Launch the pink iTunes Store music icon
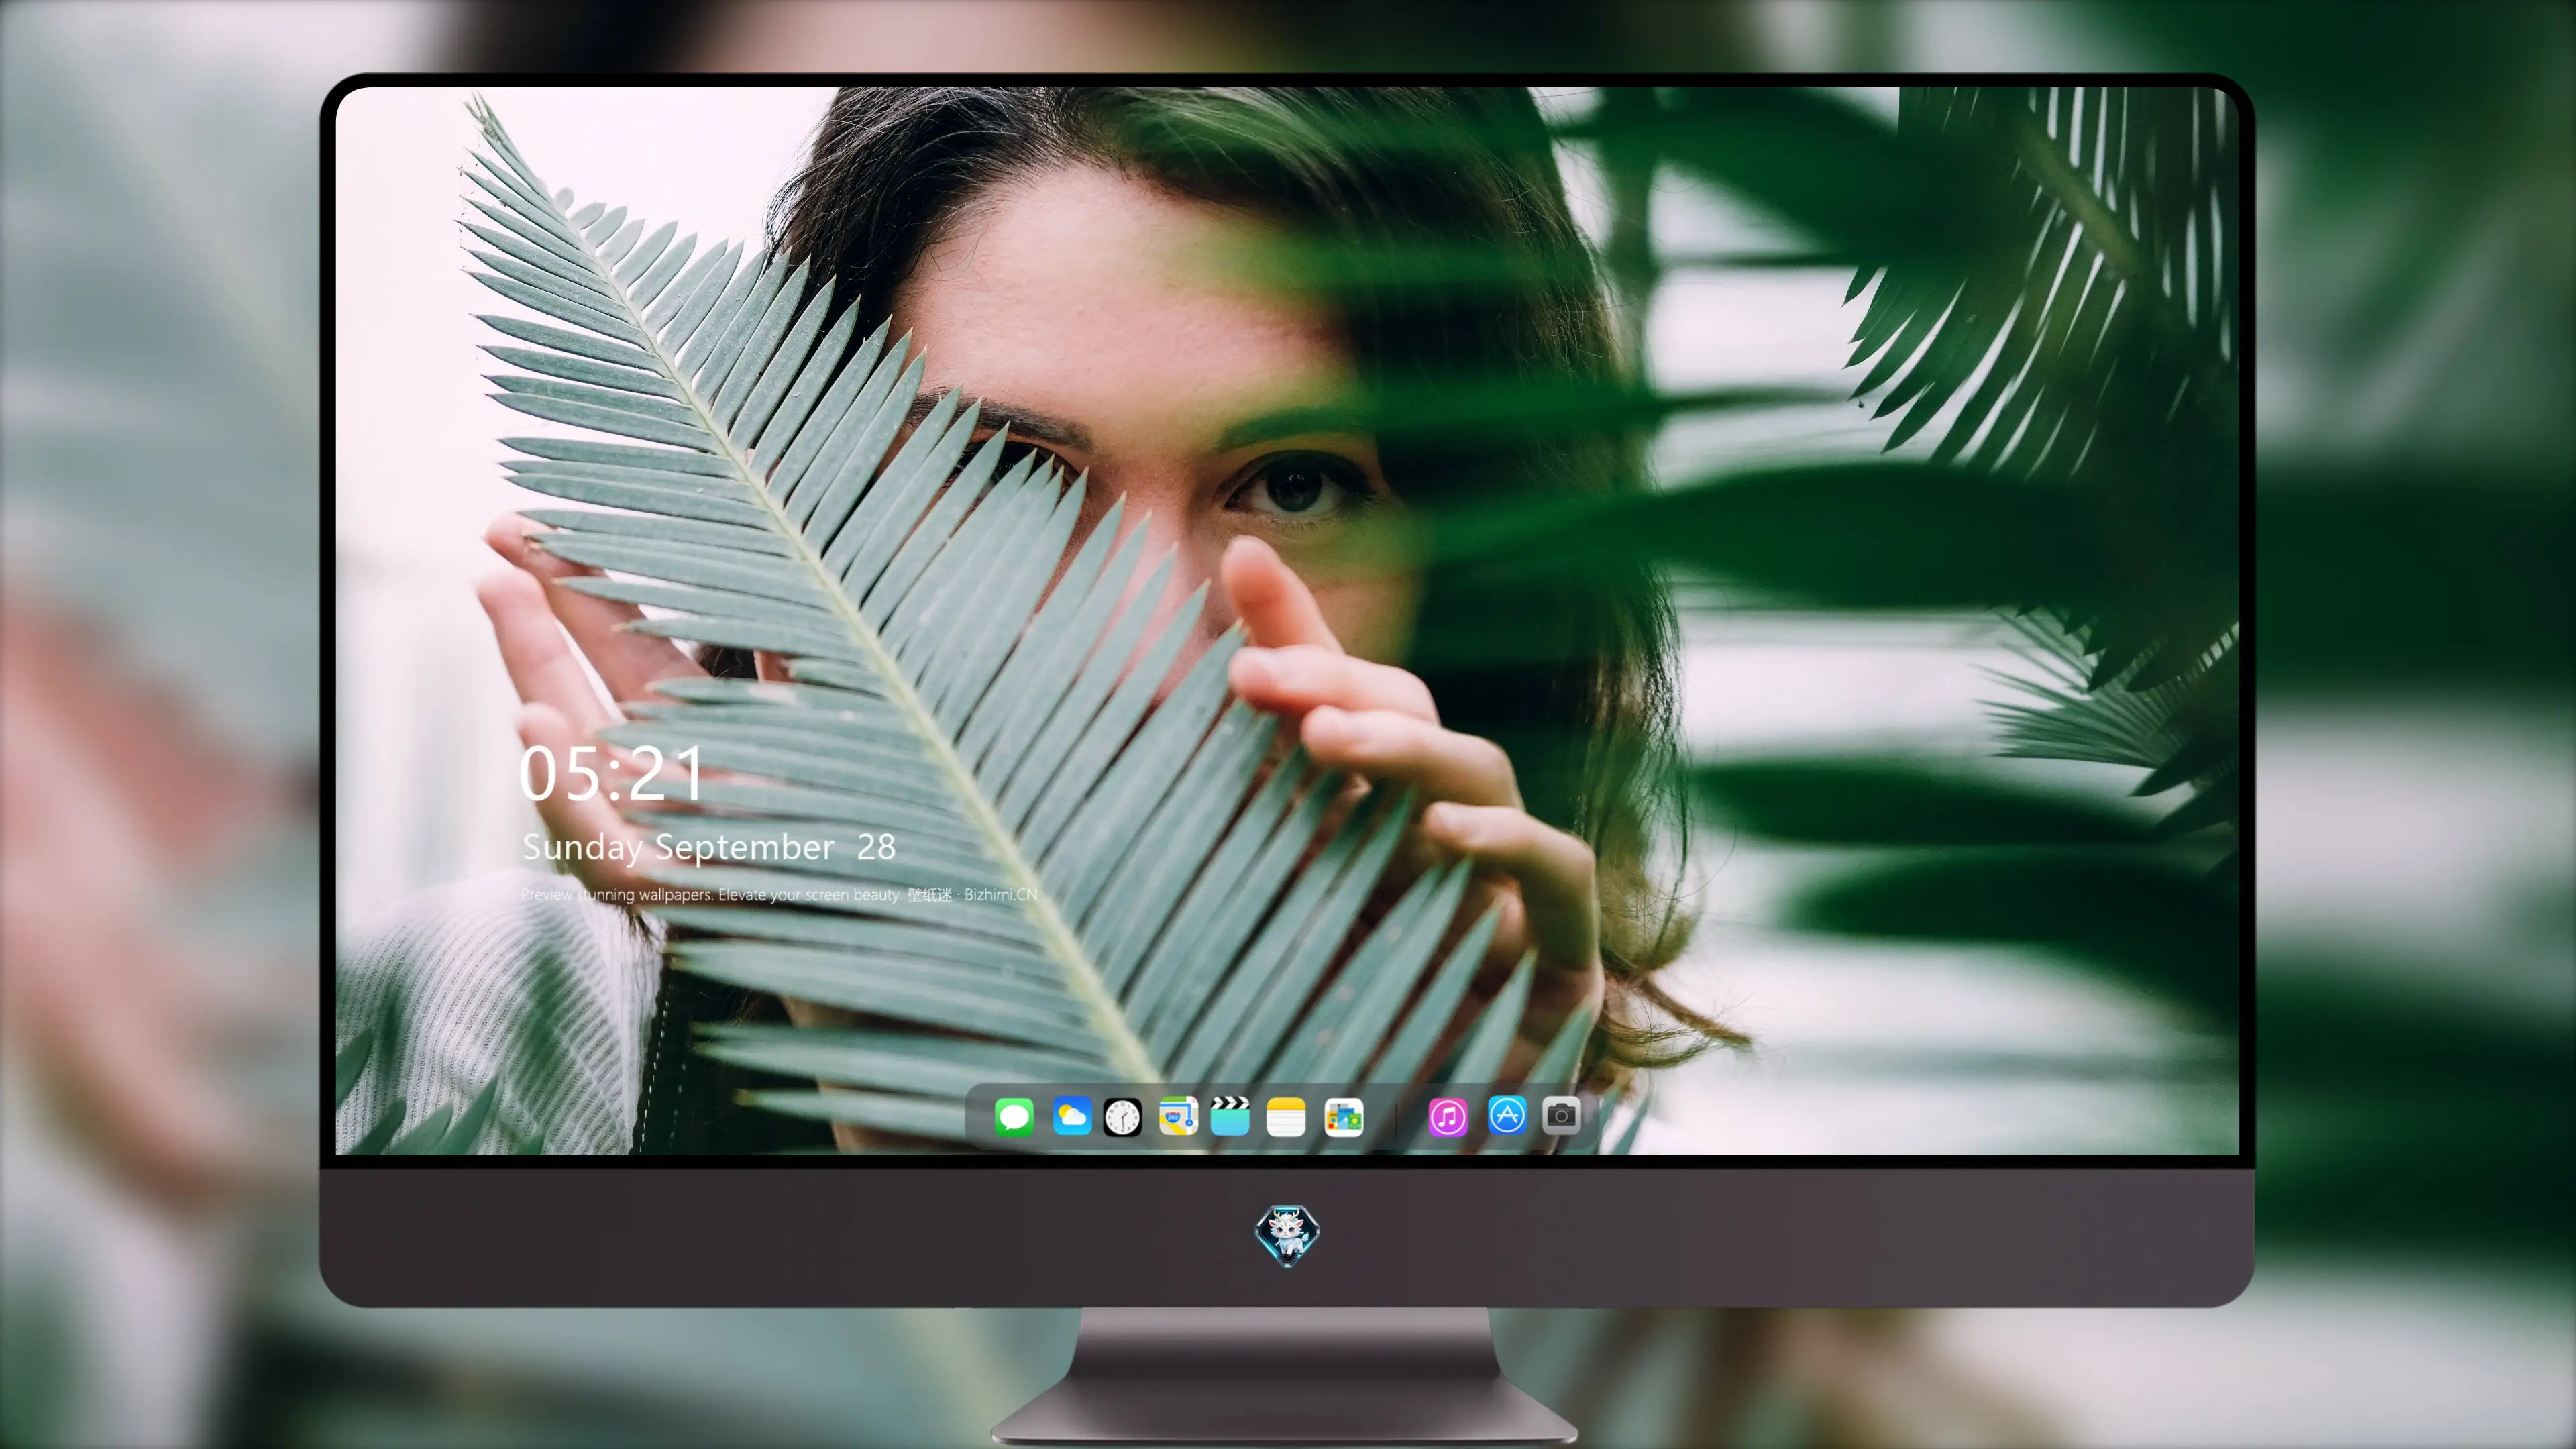 tap(1448, 1116)
